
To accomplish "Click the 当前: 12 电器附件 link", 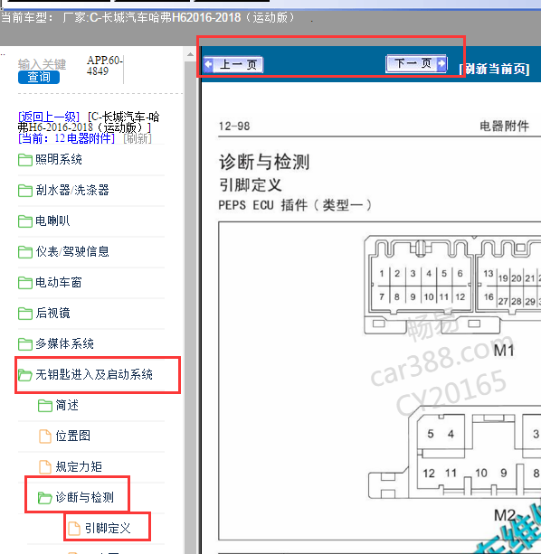I will pos(66,138).
